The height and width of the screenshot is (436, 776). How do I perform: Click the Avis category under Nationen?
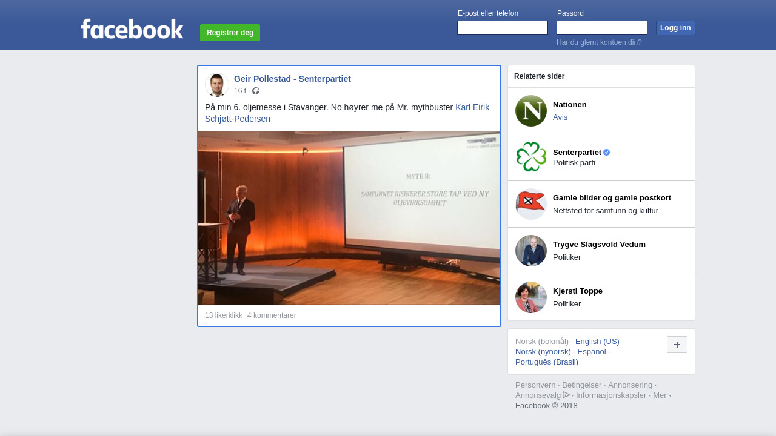(x=560, y=117)
